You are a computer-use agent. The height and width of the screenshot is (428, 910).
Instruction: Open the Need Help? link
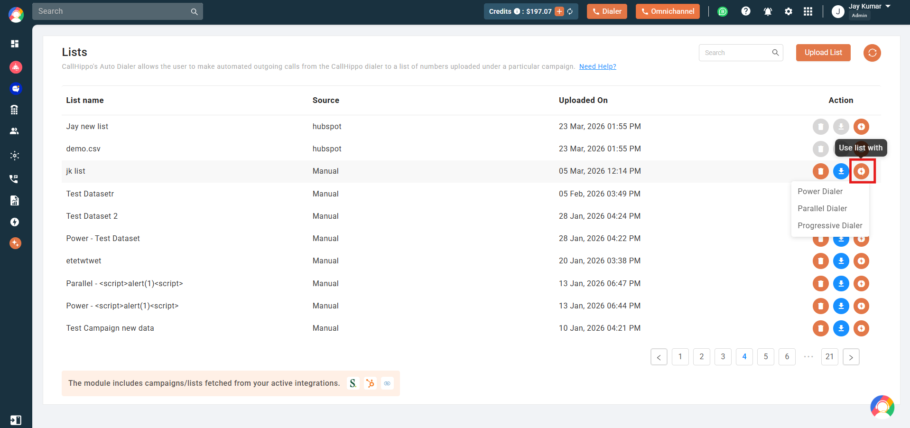click(x=598, y=66)
